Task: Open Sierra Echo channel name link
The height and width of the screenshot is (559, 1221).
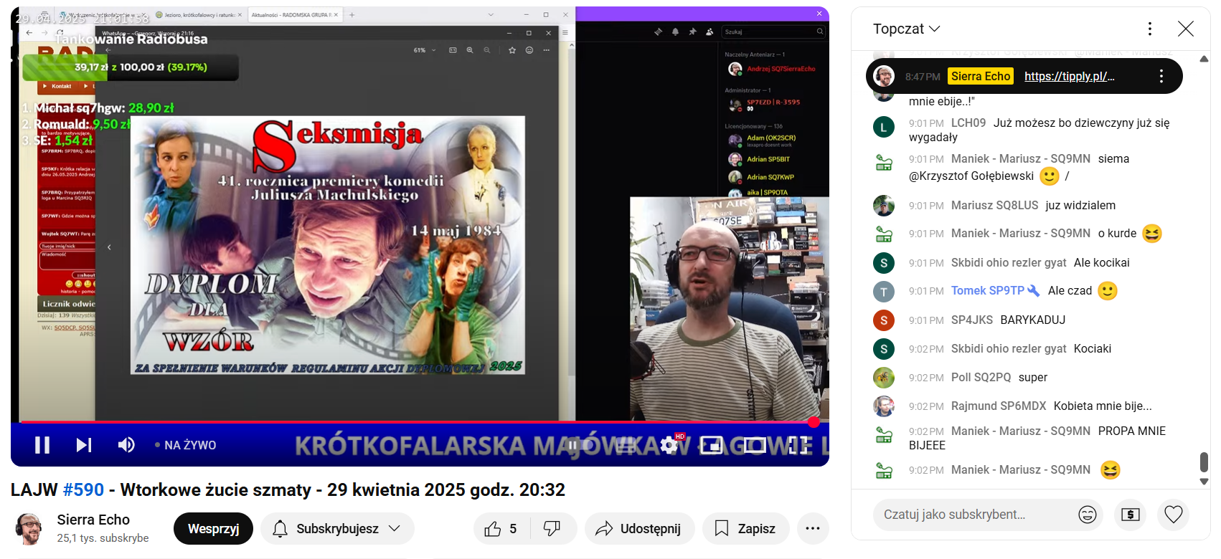Action: tap(93, 520)
